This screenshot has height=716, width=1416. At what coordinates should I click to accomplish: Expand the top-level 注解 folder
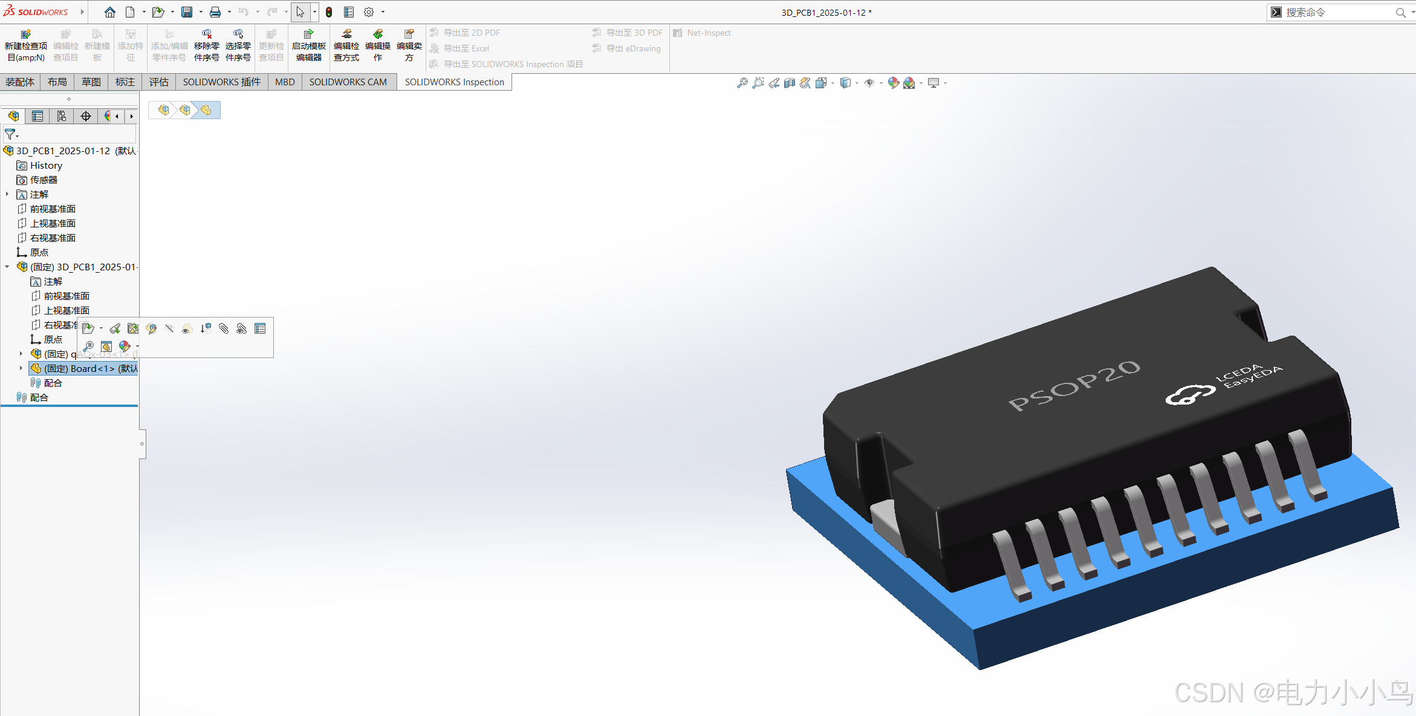click(7, 194)
